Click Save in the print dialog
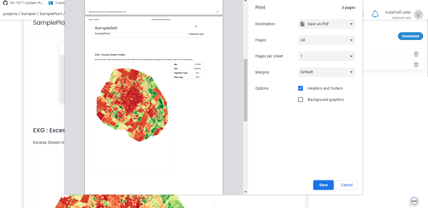428x208 pixels. pos(323,185)
